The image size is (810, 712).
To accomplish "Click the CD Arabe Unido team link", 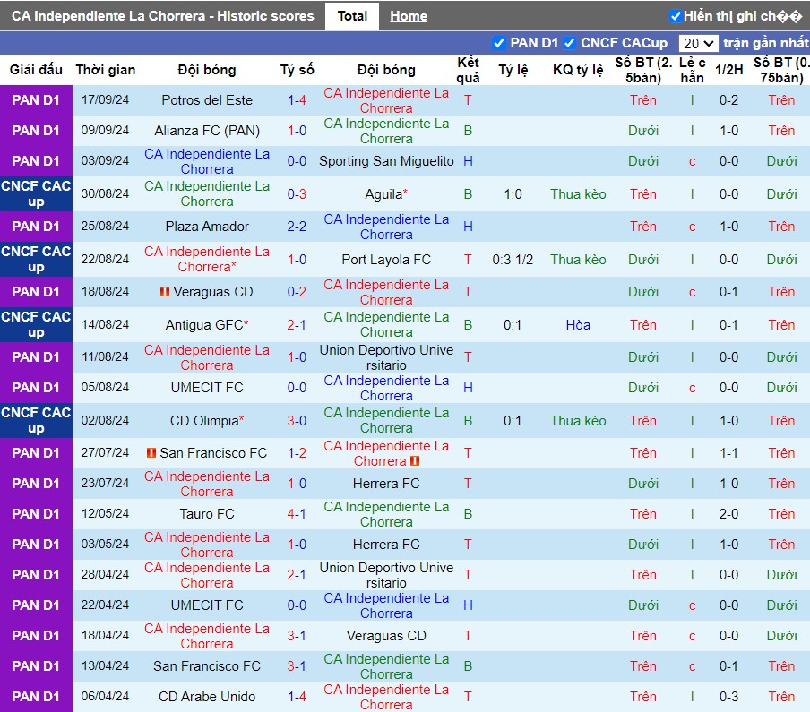I will 207,697.
